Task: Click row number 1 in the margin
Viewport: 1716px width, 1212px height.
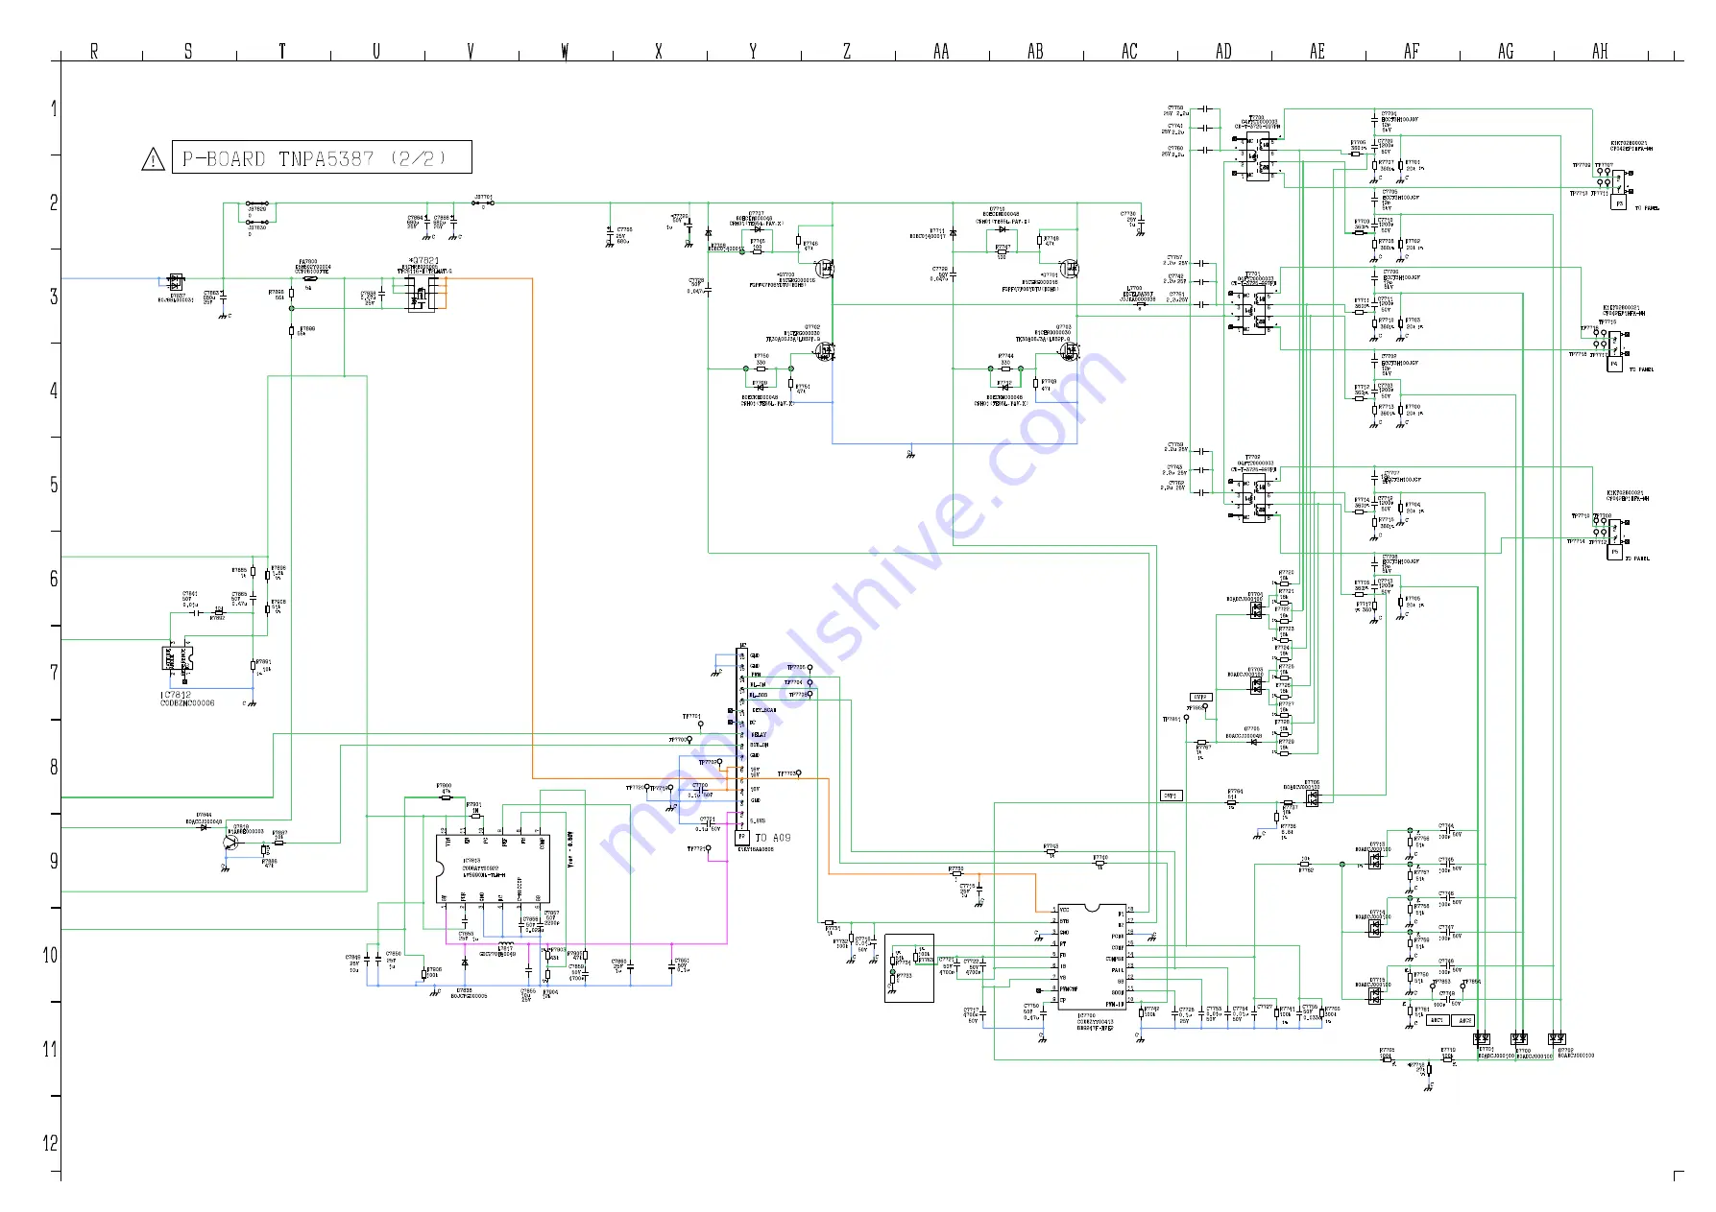Action: tap(54, 108)
